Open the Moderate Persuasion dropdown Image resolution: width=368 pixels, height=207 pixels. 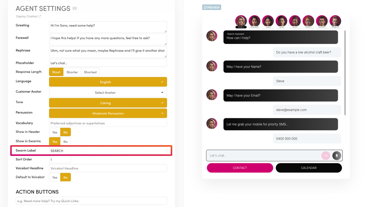click(x=108, y=113)
